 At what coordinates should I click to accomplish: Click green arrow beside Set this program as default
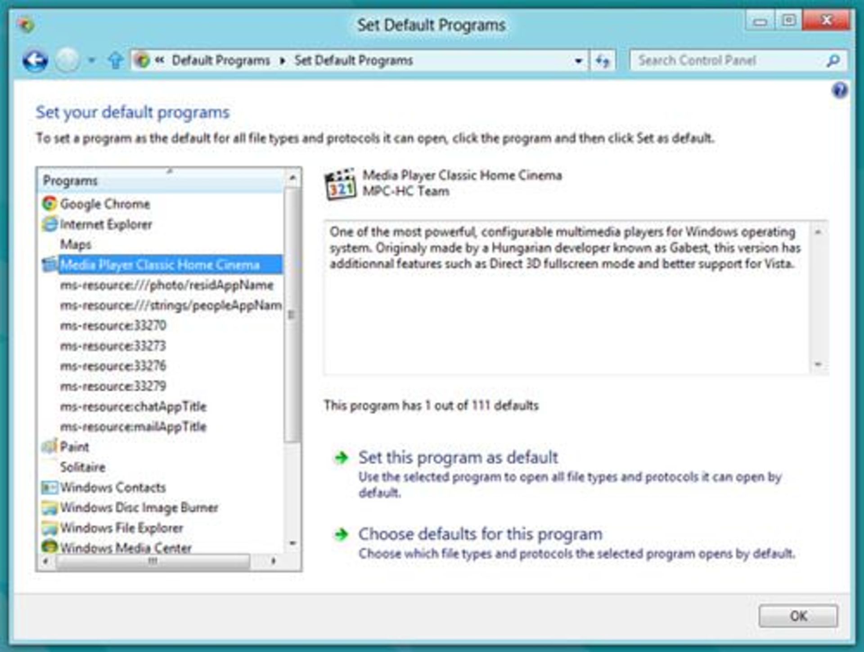(342, 458)
